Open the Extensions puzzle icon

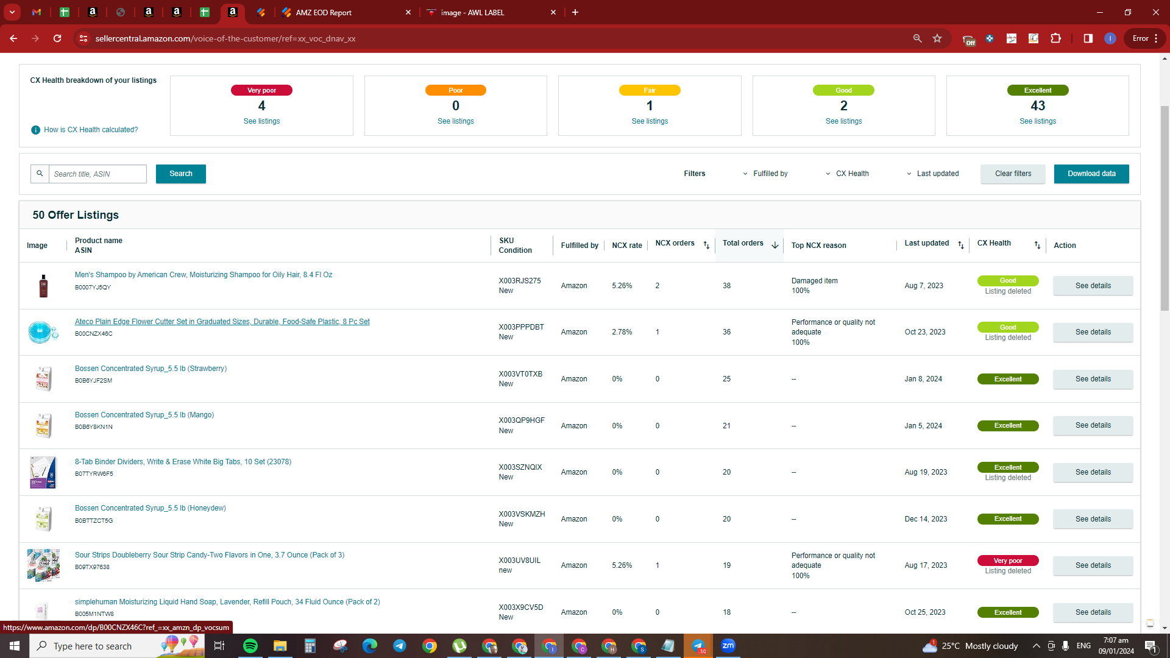tap(1055, 38)
